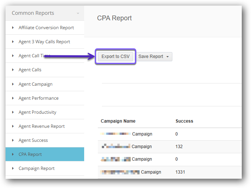Click the Success column header
This screenshot has height=188, width=251.
pyautogui.click(x=184, y=121)
